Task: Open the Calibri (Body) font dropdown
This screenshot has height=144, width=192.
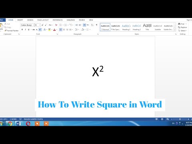Action: 33,25
